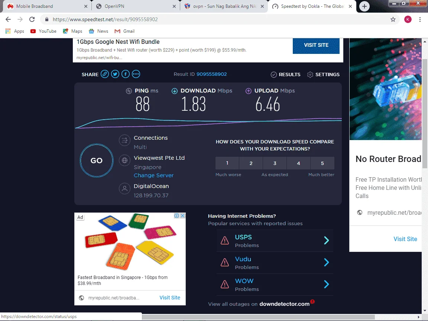
Task: Click the Vudu warning triangle icon
Action: pyautogui.click(x=225, y=262)
